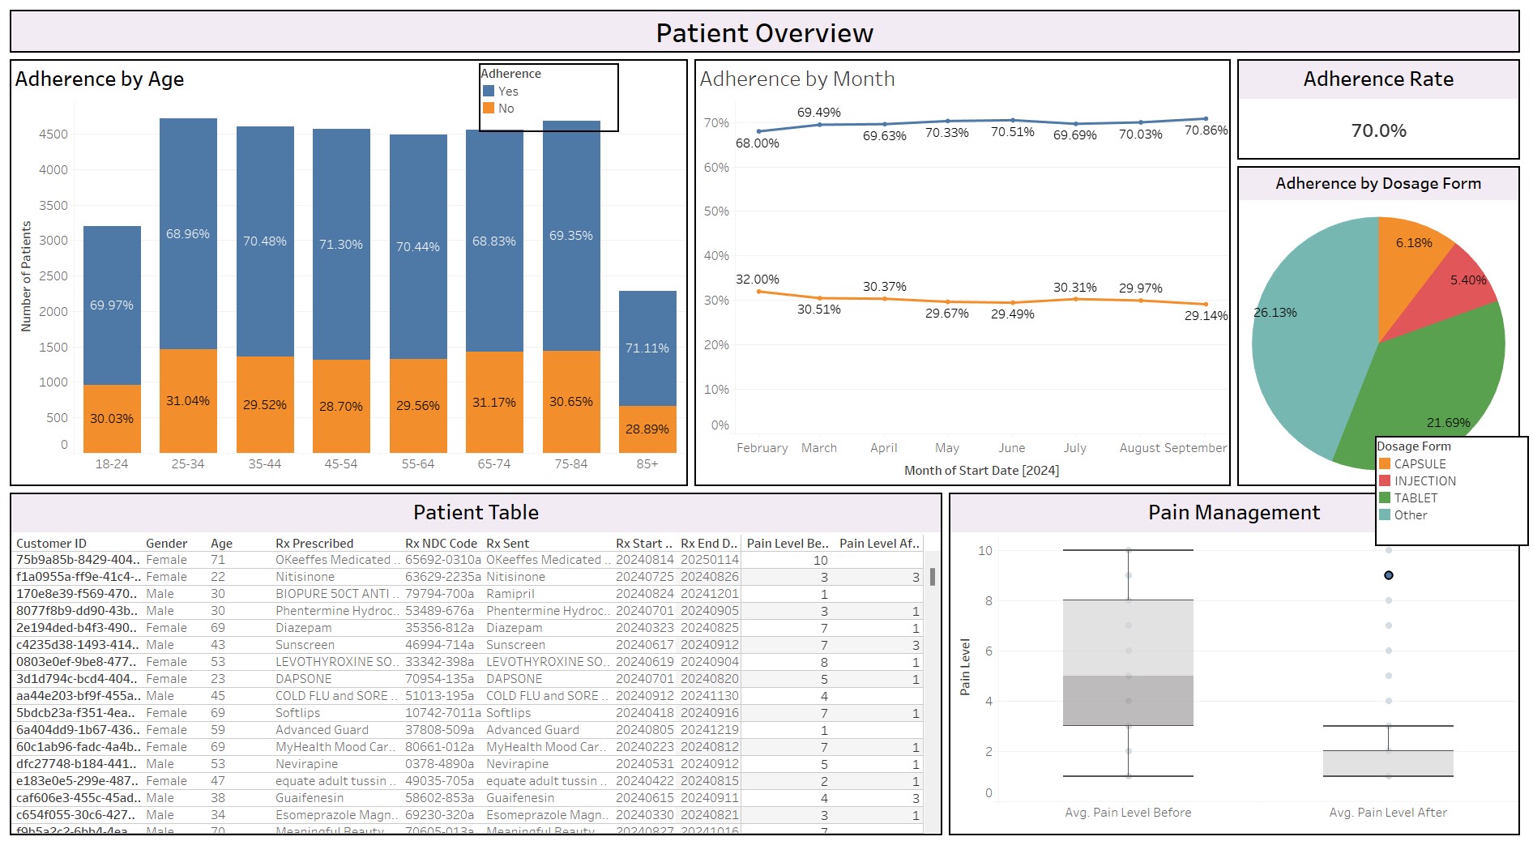Viewport: 1533px width, 841px height.
Task: Click the Avg. Pain Level Before box plot
Action: [1128, 662]
